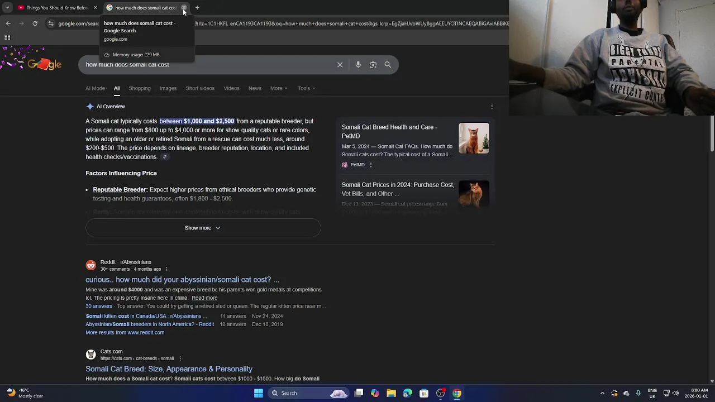This screenshot has width=715, height=402.
Task: Open the '30 answers' link
Action: click(99, 307)
